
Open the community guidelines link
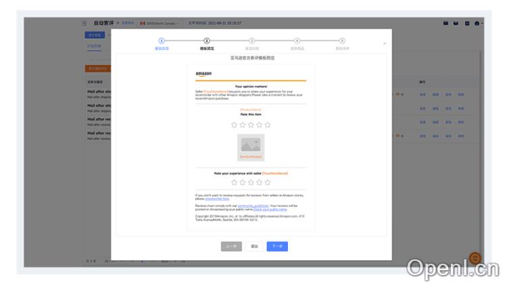tap(254, 206)
